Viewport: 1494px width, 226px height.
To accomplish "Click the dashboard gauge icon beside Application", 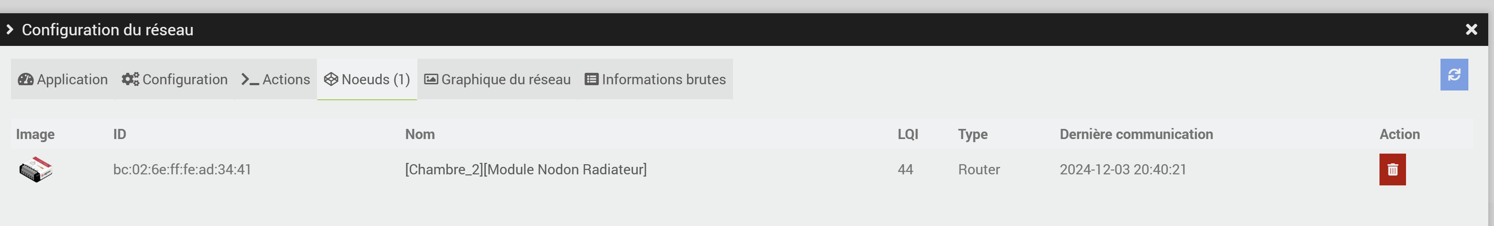I will pyautogui.click(x=26, y=79).
